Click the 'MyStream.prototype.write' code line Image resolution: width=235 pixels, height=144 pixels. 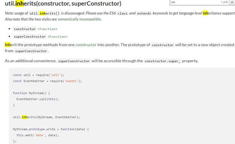pos(51,129)
